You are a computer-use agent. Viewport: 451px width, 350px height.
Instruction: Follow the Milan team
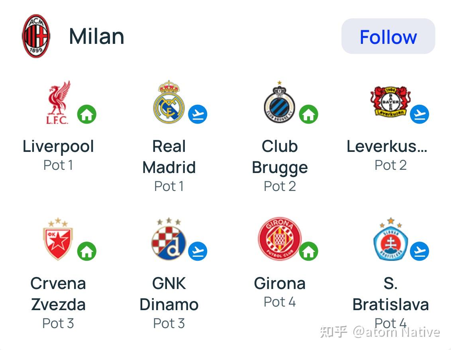coord(388,36)
